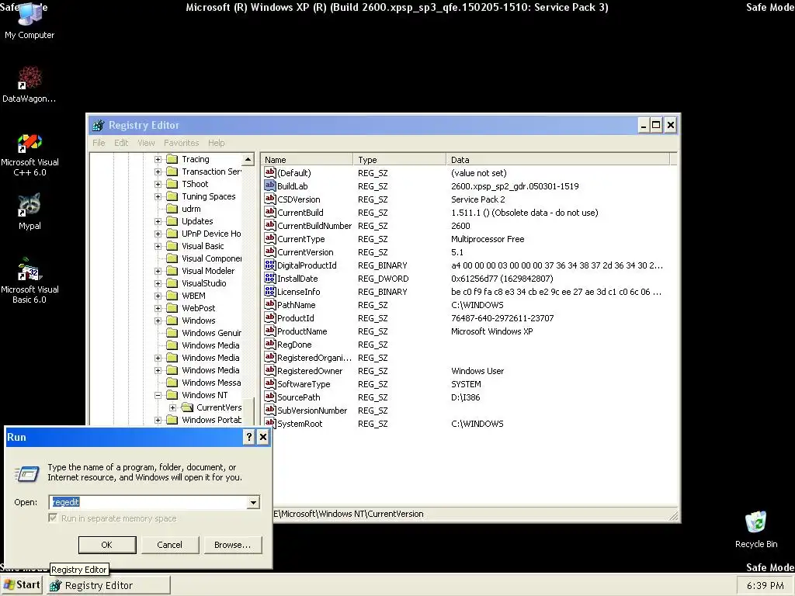Viewport: 795px width, 596px height.
Task: Select the PathName value name
Action: [x=296, y=305]
